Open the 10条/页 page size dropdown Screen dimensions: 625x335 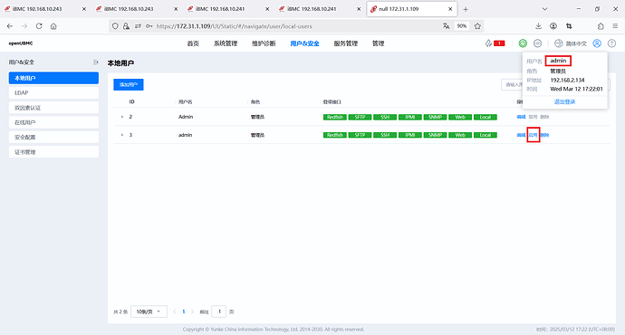point(149,311)
